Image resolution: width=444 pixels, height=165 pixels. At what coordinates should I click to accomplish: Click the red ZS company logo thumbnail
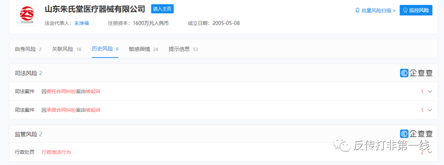click(27, 15)
